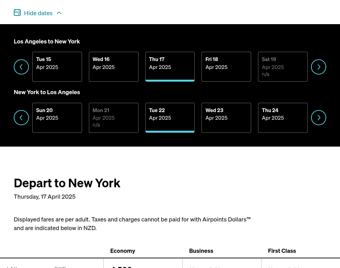Show later Los Angeles to New York dates

pos(319,67)
